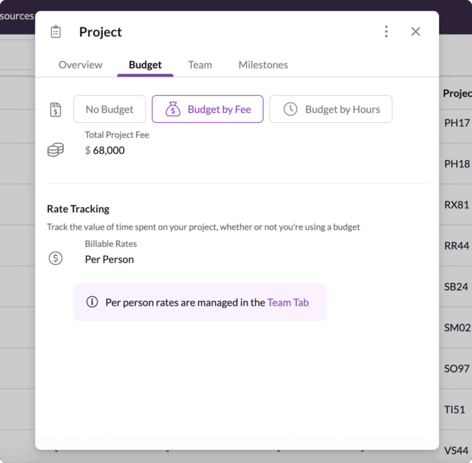Click the Rate Tracking heading

click(78, 209)
